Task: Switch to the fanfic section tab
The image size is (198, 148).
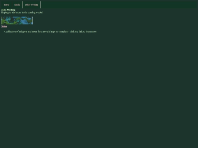Action: (17, 5)
